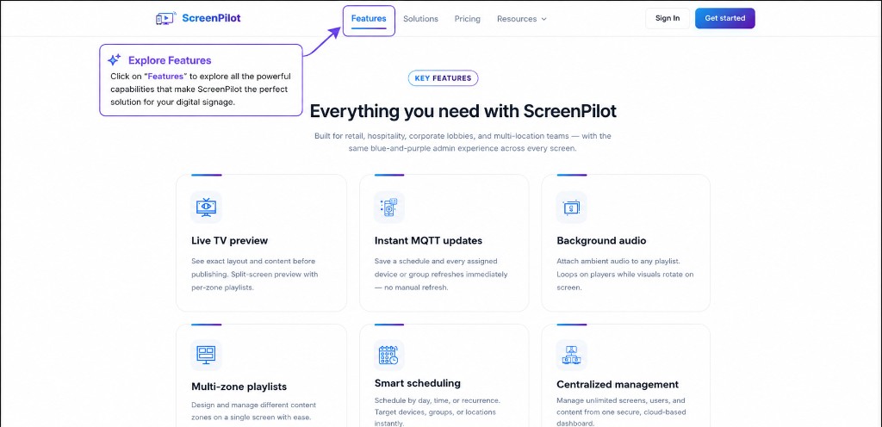Click the Instant MQTT updates icon
The height and width of the screenshot is (427, 882).
[x=389, y=207]
